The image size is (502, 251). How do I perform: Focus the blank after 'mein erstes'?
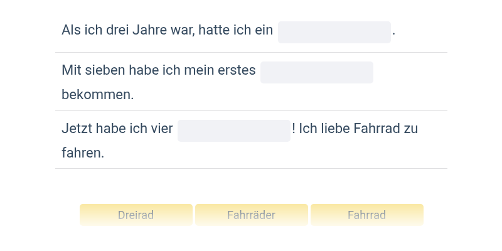tap(317, 72)
